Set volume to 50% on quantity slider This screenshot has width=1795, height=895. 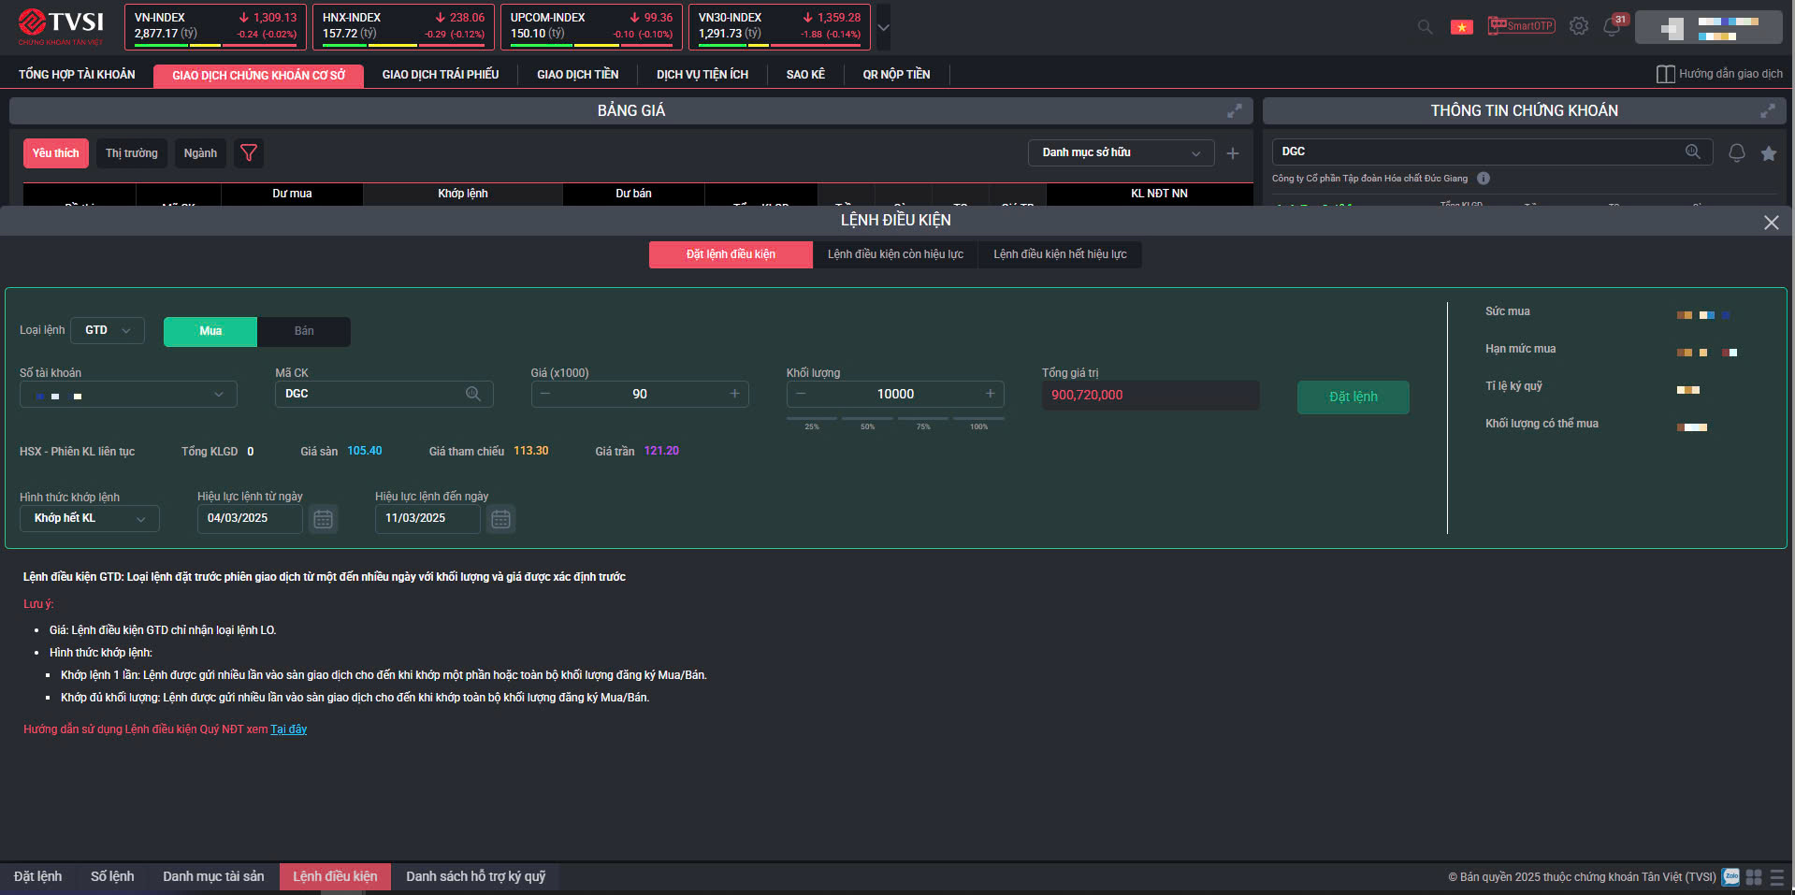point(867,420)
